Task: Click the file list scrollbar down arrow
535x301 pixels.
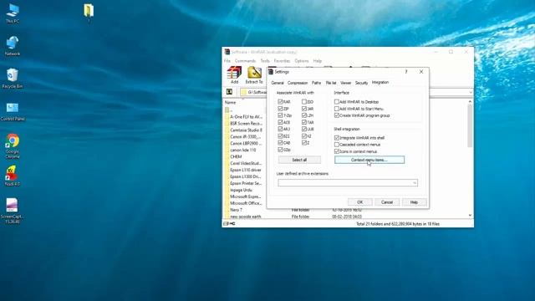Action: (x=470, y=216)
